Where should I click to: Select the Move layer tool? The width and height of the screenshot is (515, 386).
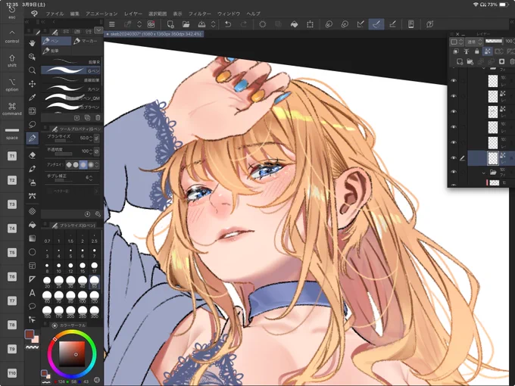(x=32, y=84)
